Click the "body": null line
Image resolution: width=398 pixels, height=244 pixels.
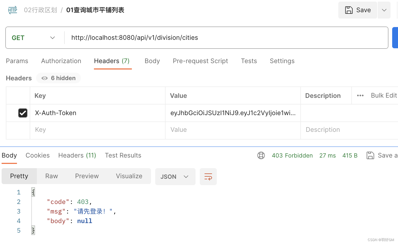click(70, 221)
